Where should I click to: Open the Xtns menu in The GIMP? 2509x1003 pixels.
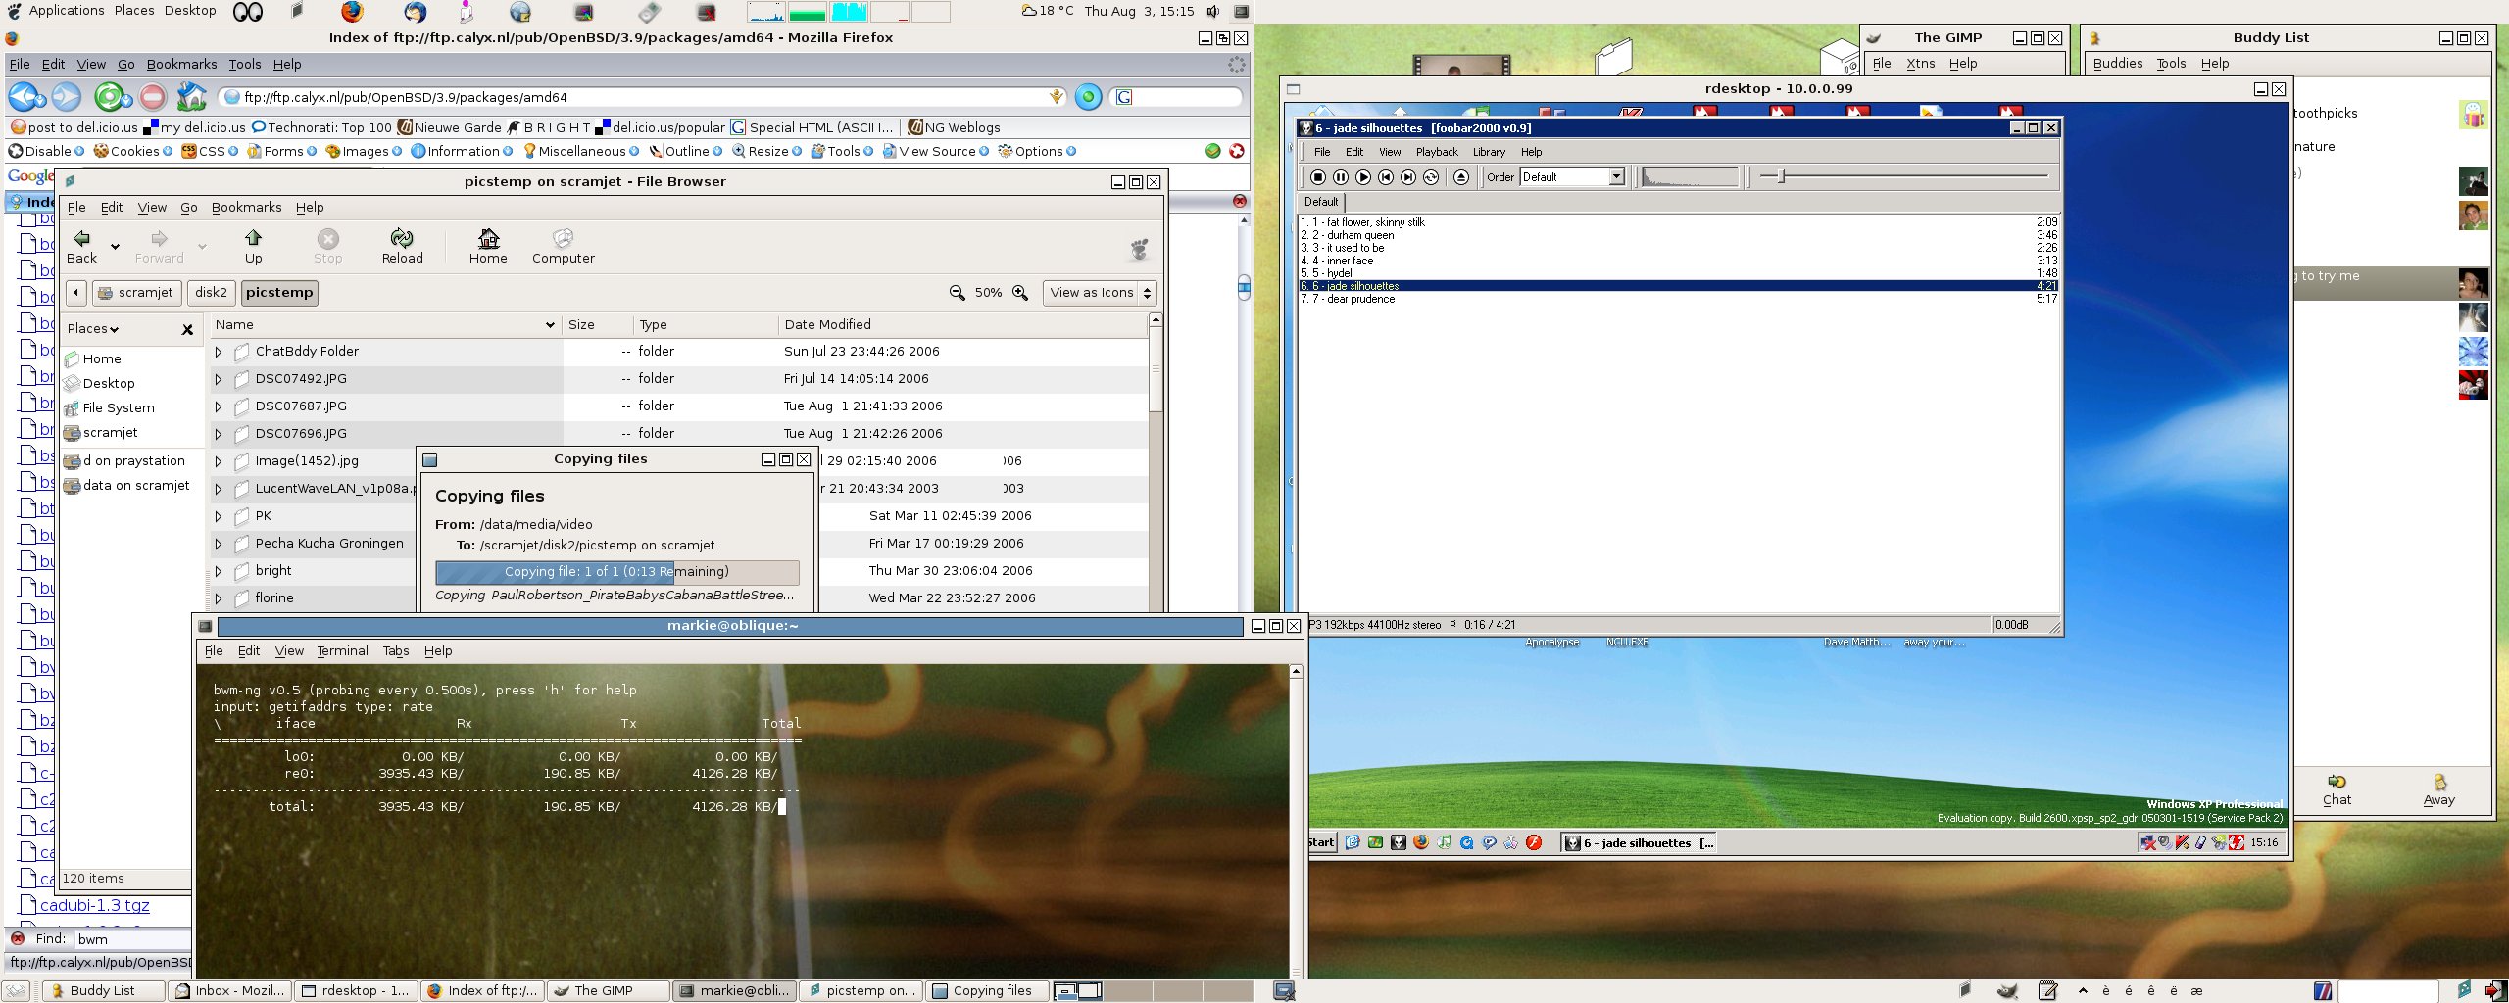[1920, 63]
